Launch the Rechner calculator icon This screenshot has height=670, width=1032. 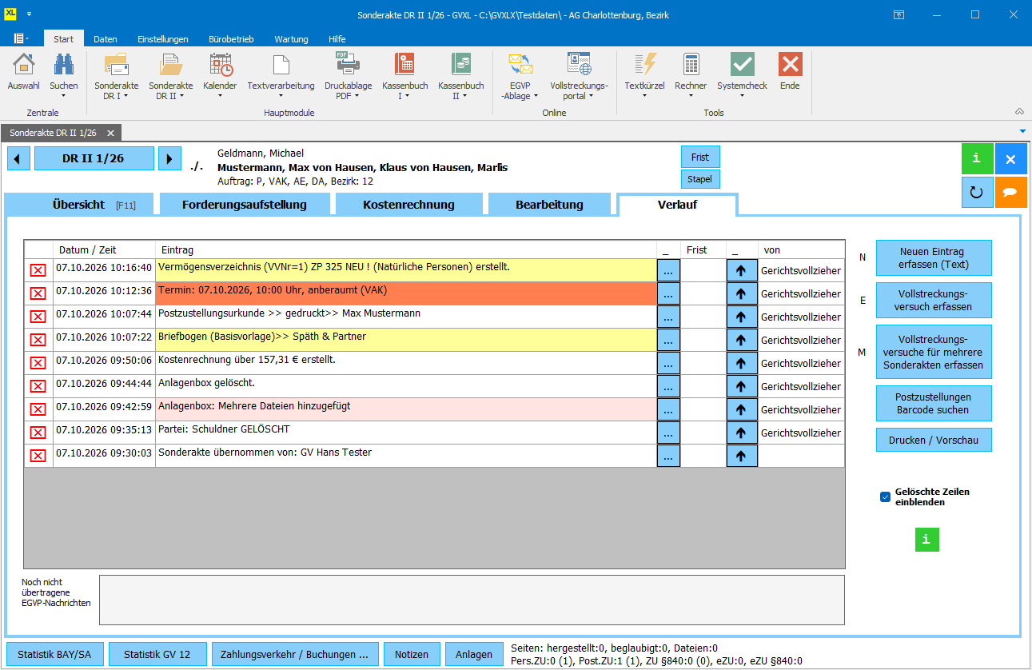691,64
